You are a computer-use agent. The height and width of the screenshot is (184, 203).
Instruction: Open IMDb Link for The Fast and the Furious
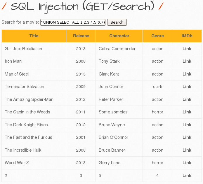187,137
